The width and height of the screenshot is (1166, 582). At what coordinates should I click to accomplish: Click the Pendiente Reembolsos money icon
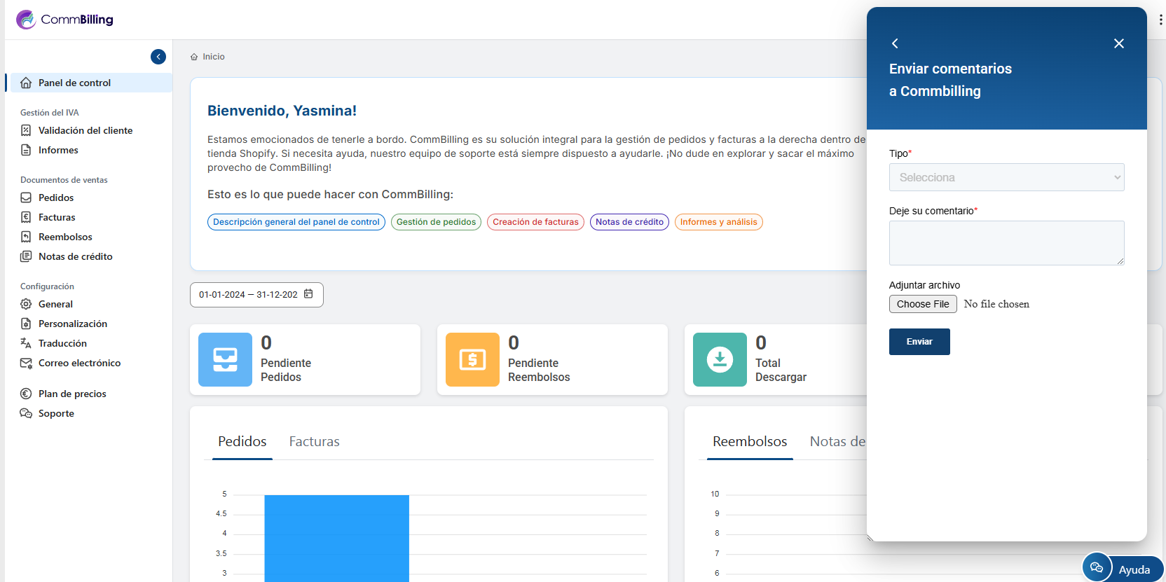click(472, 359)
